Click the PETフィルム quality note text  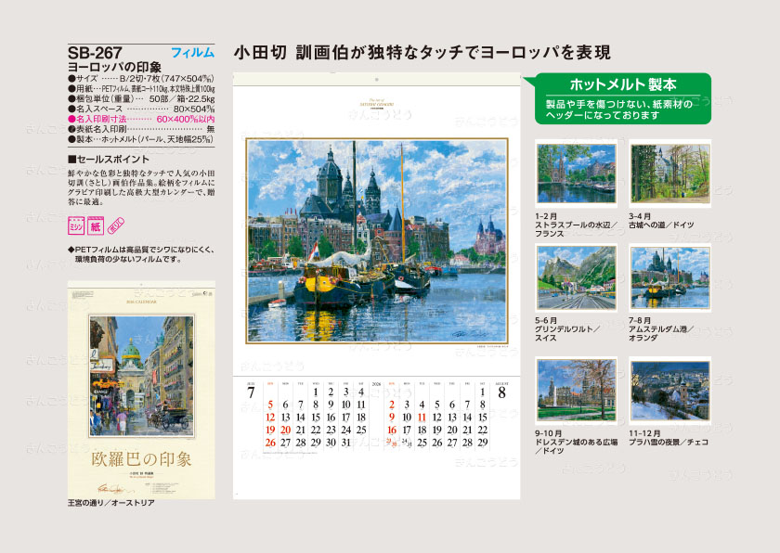(141, 254)
